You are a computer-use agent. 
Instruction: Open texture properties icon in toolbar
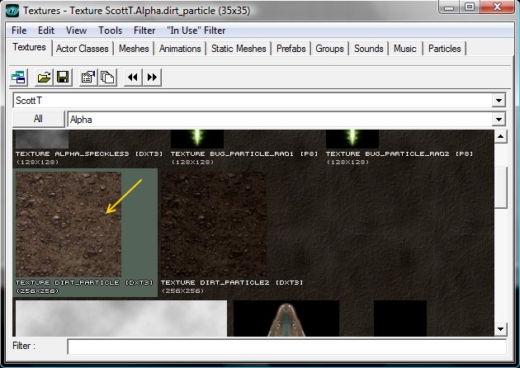click(x=88, y=78)
